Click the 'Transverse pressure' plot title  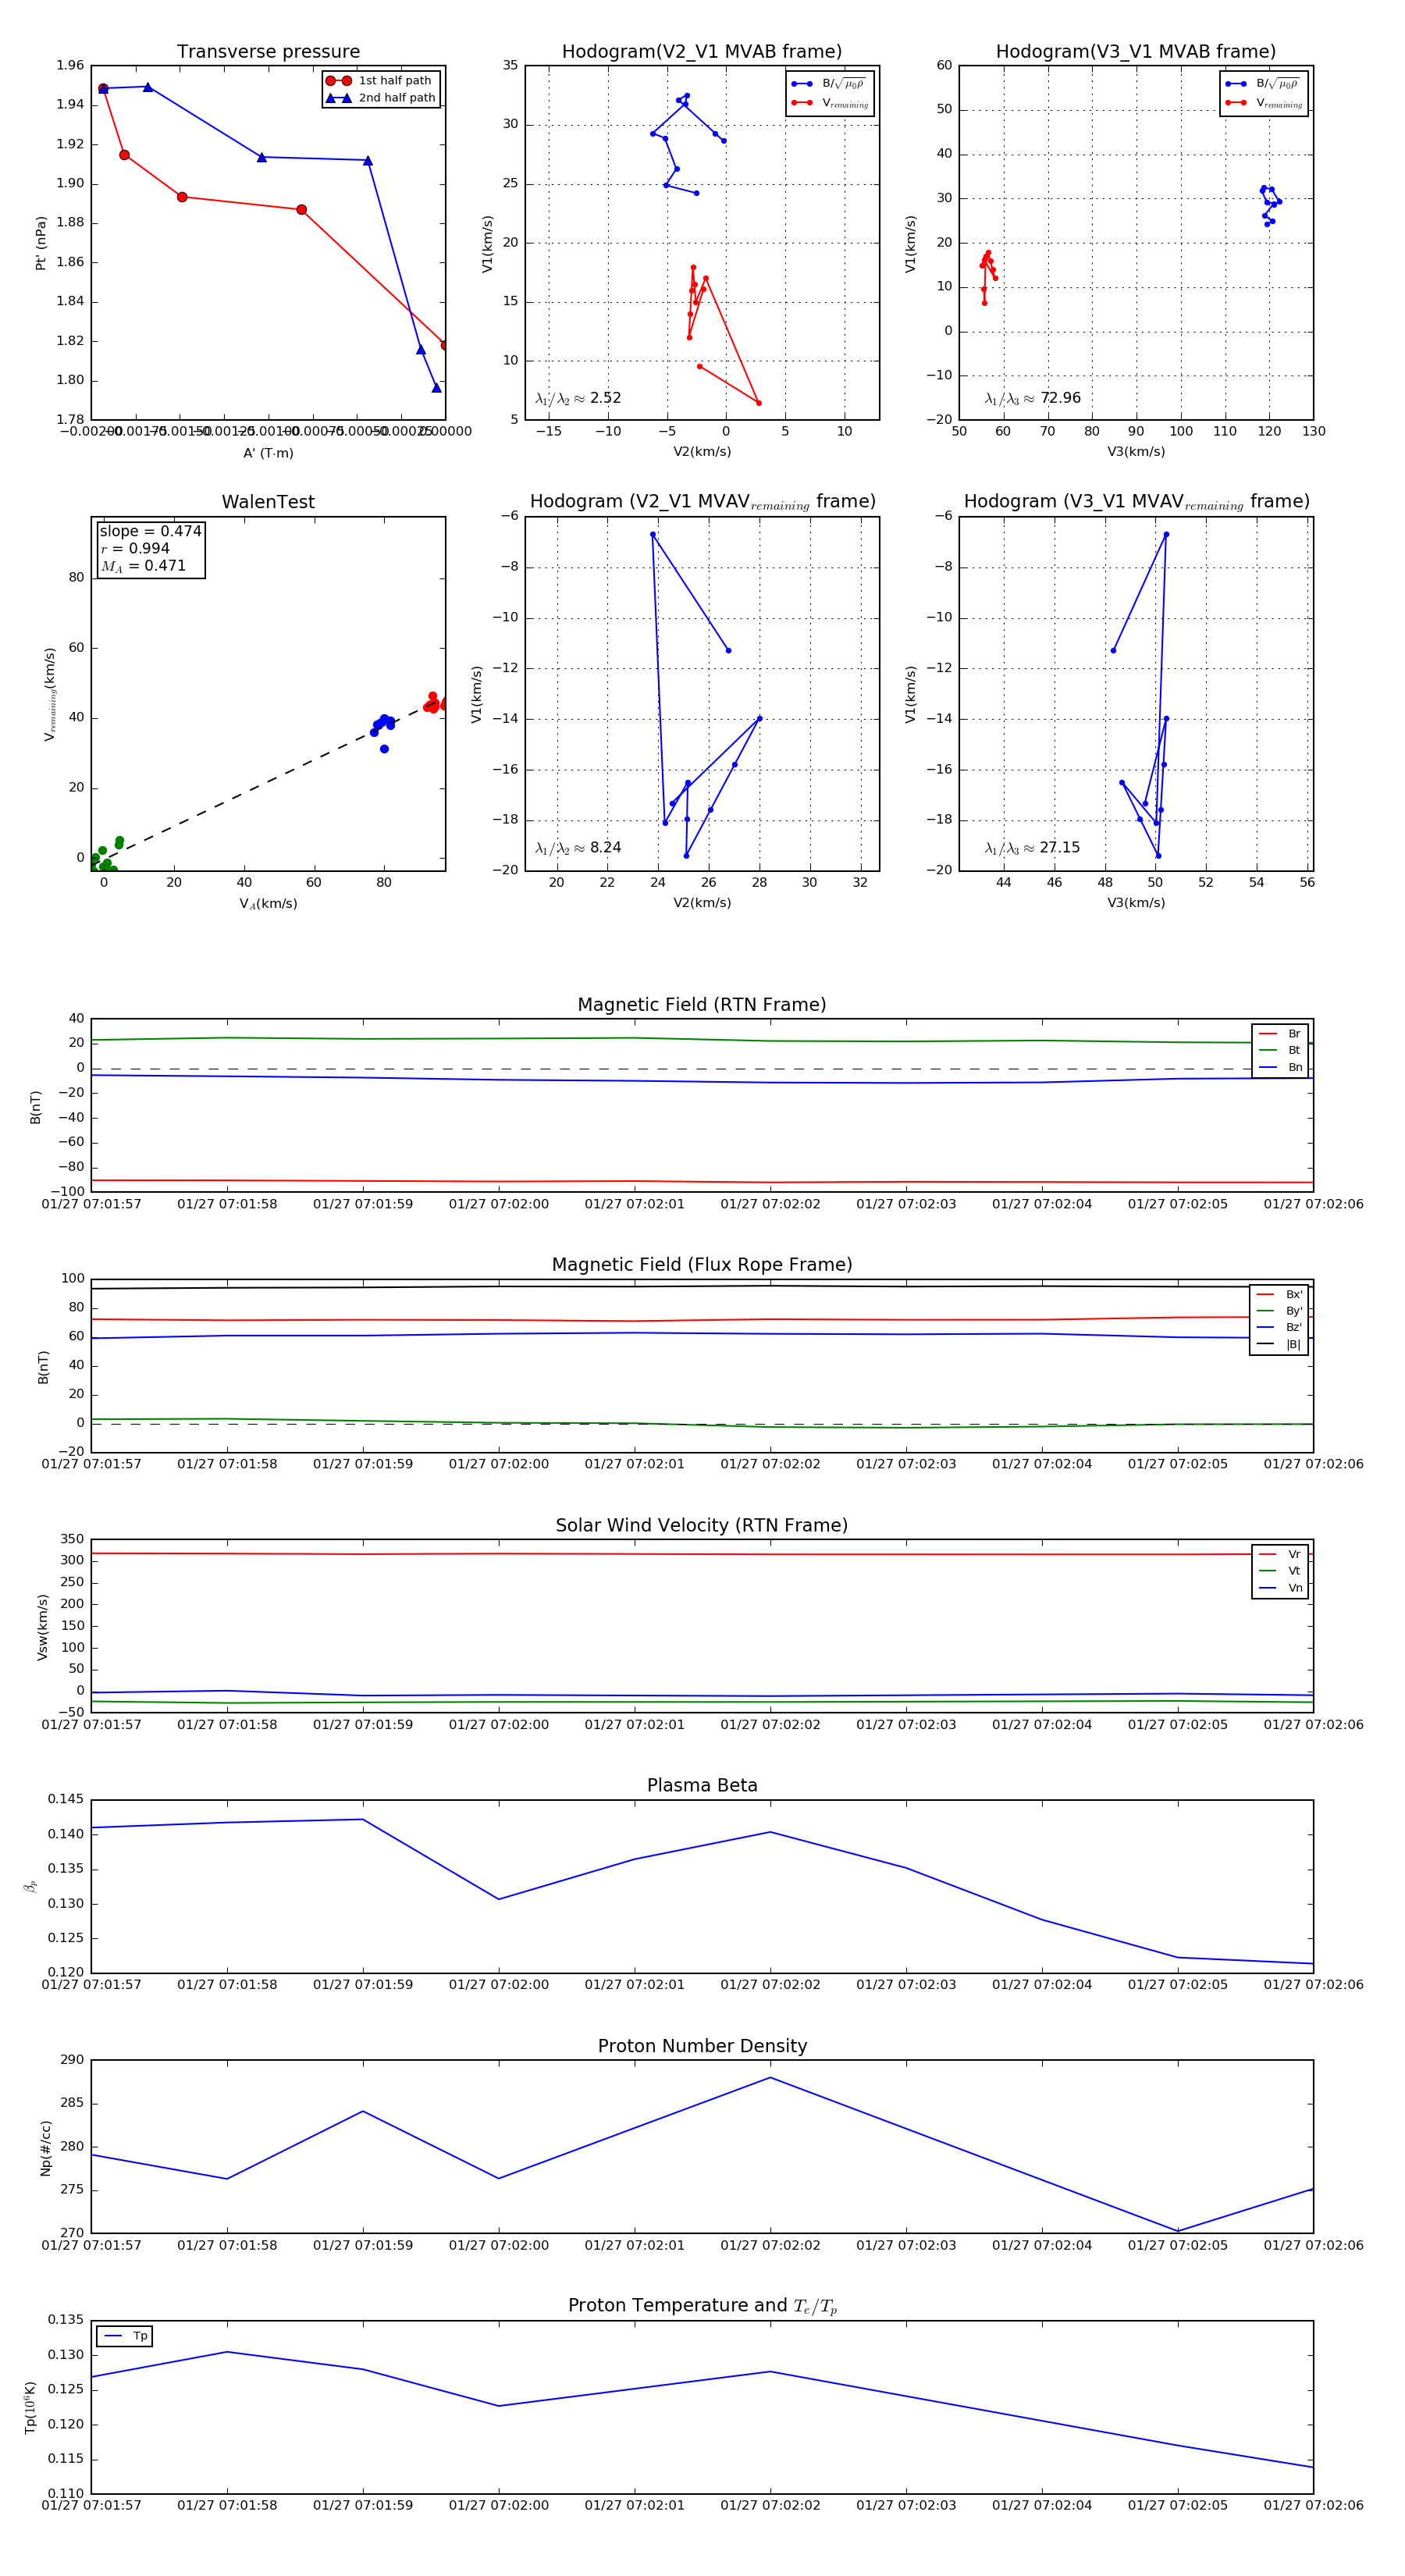click(268, 52)
